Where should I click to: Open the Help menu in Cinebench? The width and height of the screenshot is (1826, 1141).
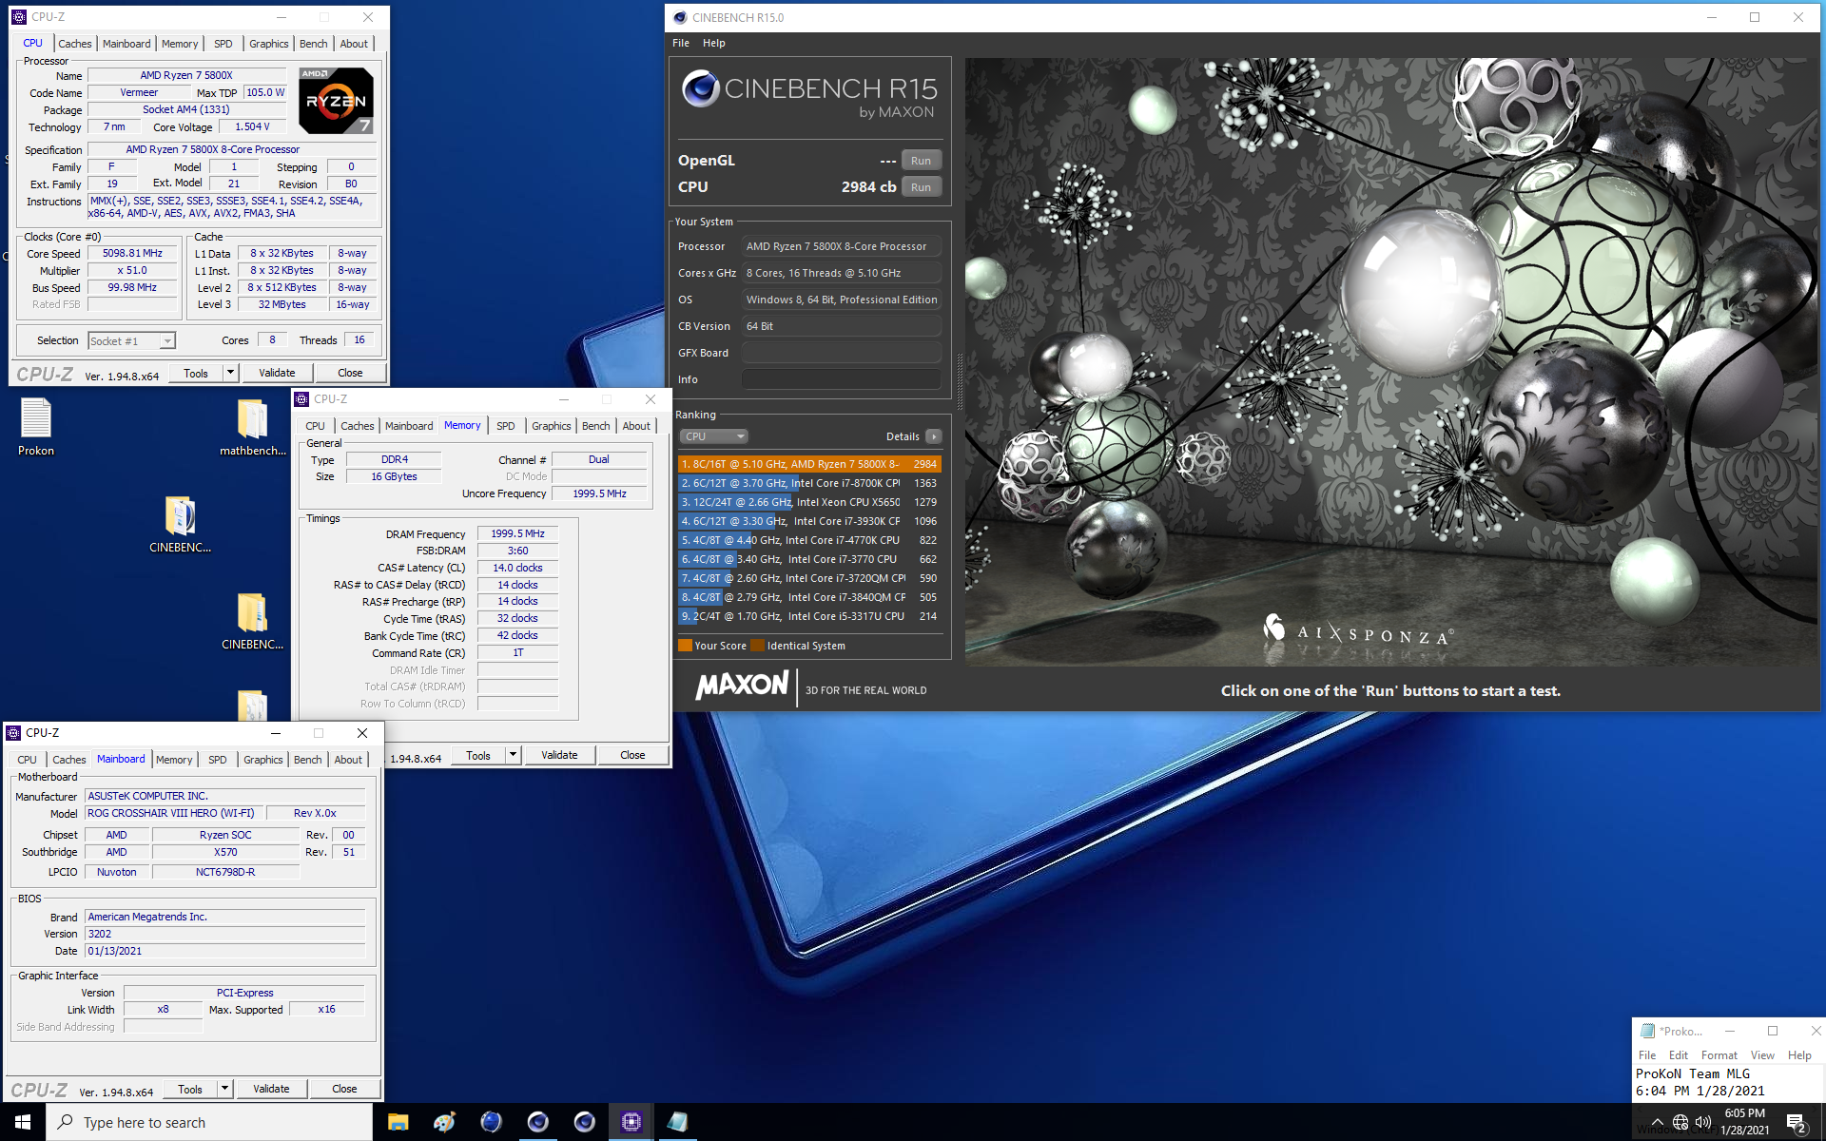point(714,43)
